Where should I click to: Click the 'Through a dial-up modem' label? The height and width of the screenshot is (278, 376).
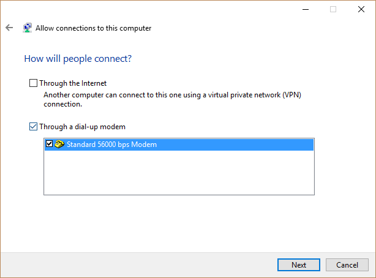point(82,127)
